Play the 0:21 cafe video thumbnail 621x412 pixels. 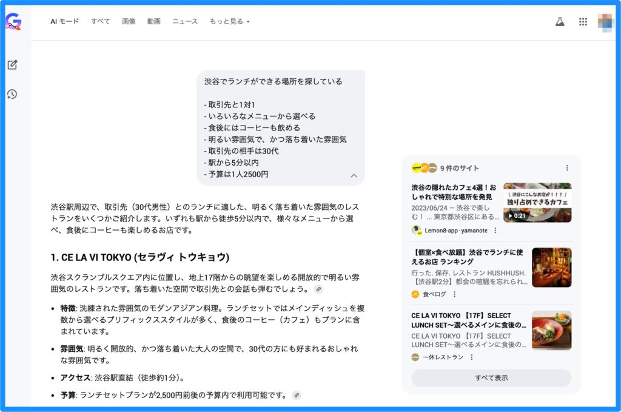click(537, 203)
